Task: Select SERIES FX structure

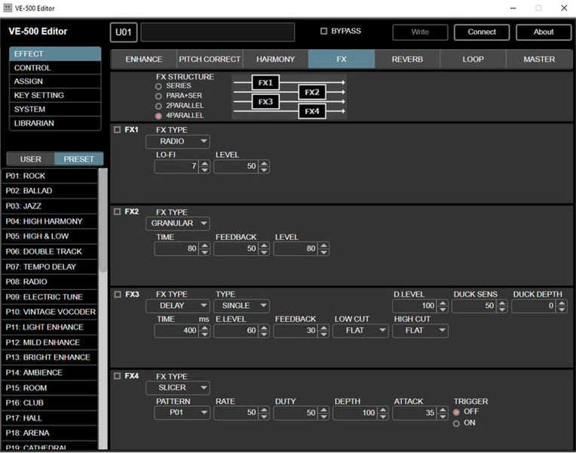Action: (x=158, y=86)
